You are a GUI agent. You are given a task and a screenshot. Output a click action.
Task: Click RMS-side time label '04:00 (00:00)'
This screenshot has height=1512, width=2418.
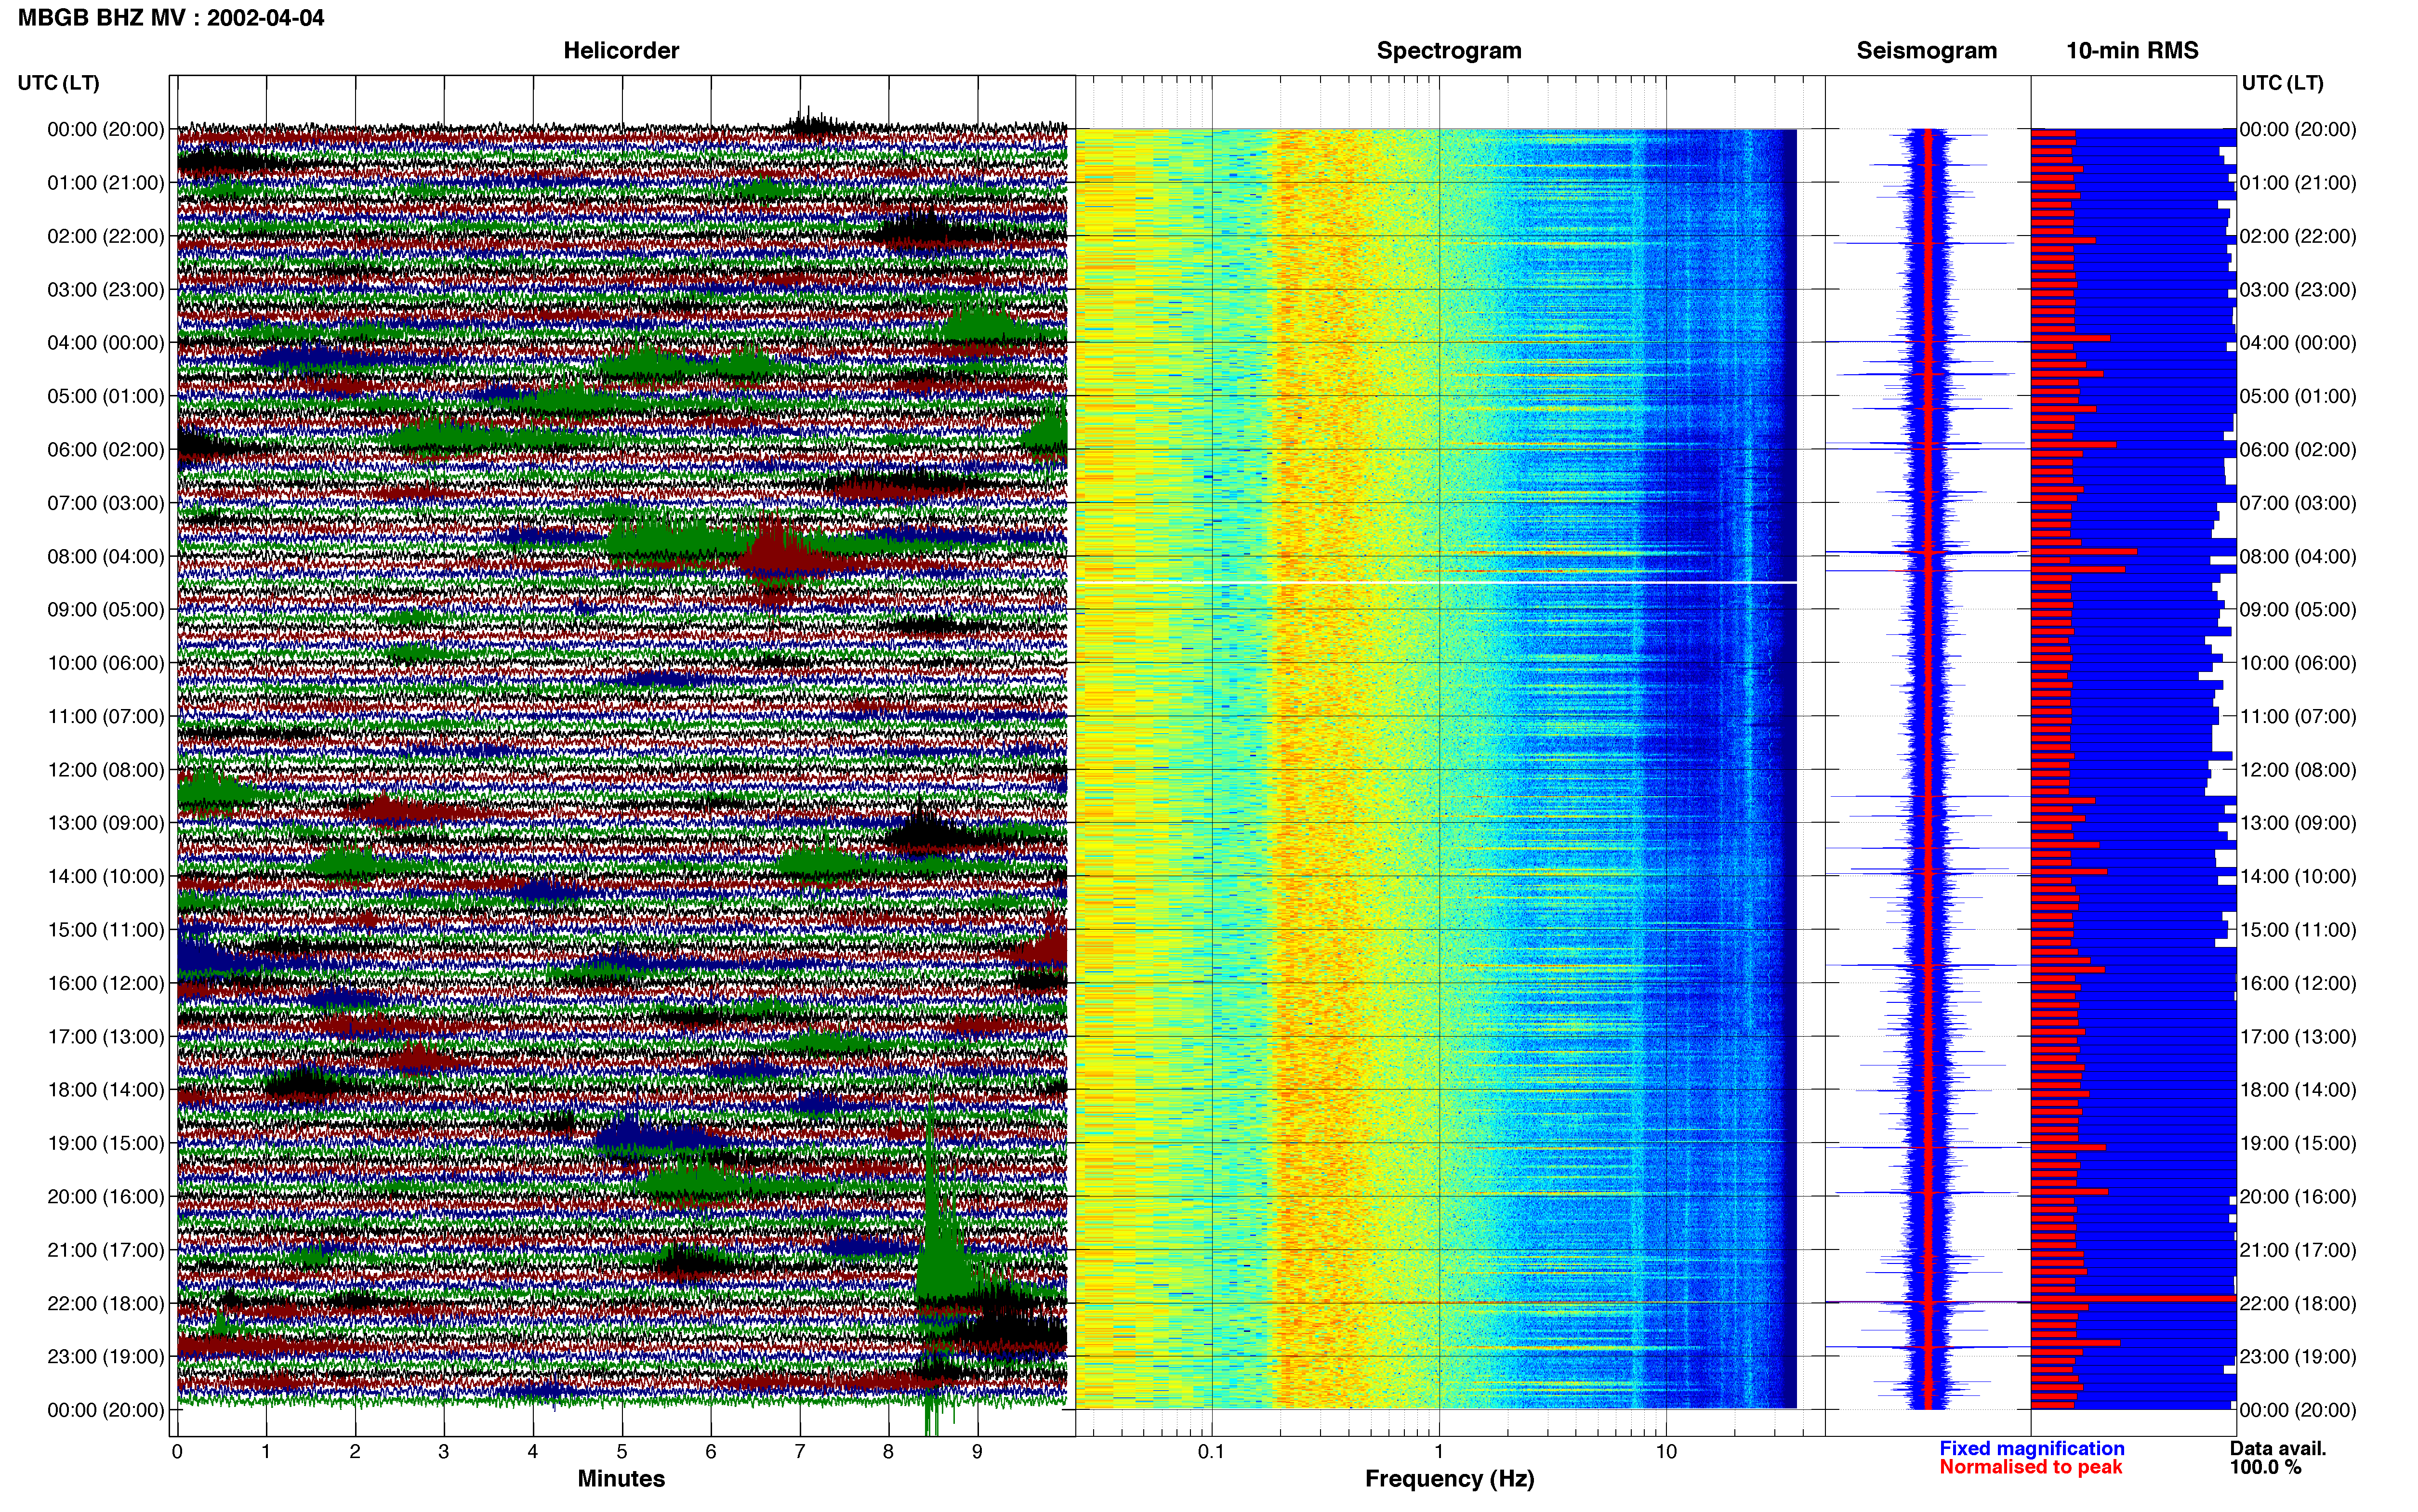pos(2298,343)
